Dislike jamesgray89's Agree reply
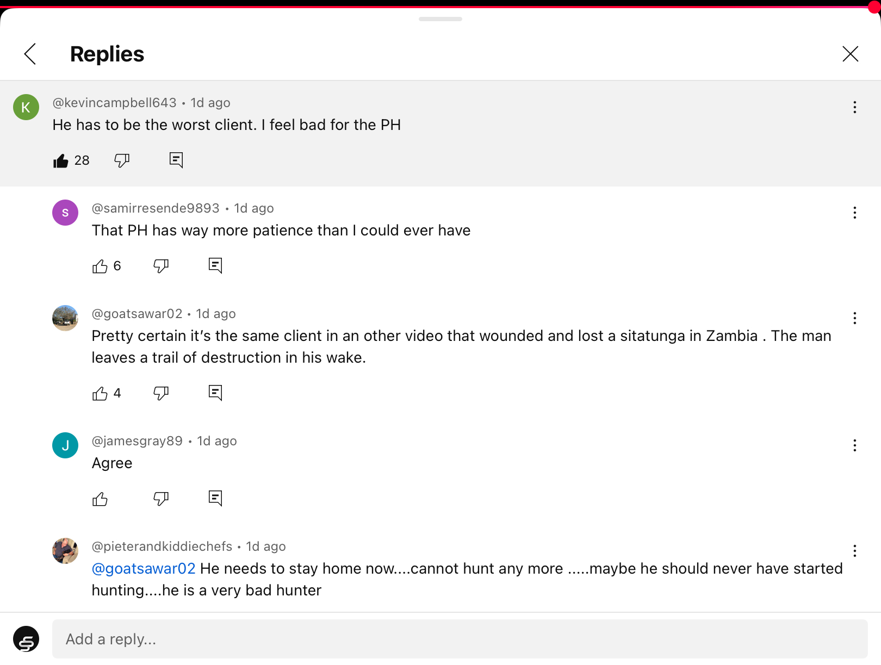 tap(161, 499)
